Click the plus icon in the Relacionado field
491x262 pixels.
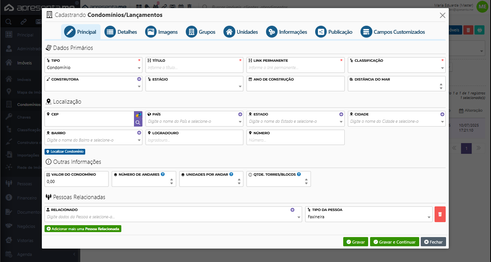[x=292, y=210]
